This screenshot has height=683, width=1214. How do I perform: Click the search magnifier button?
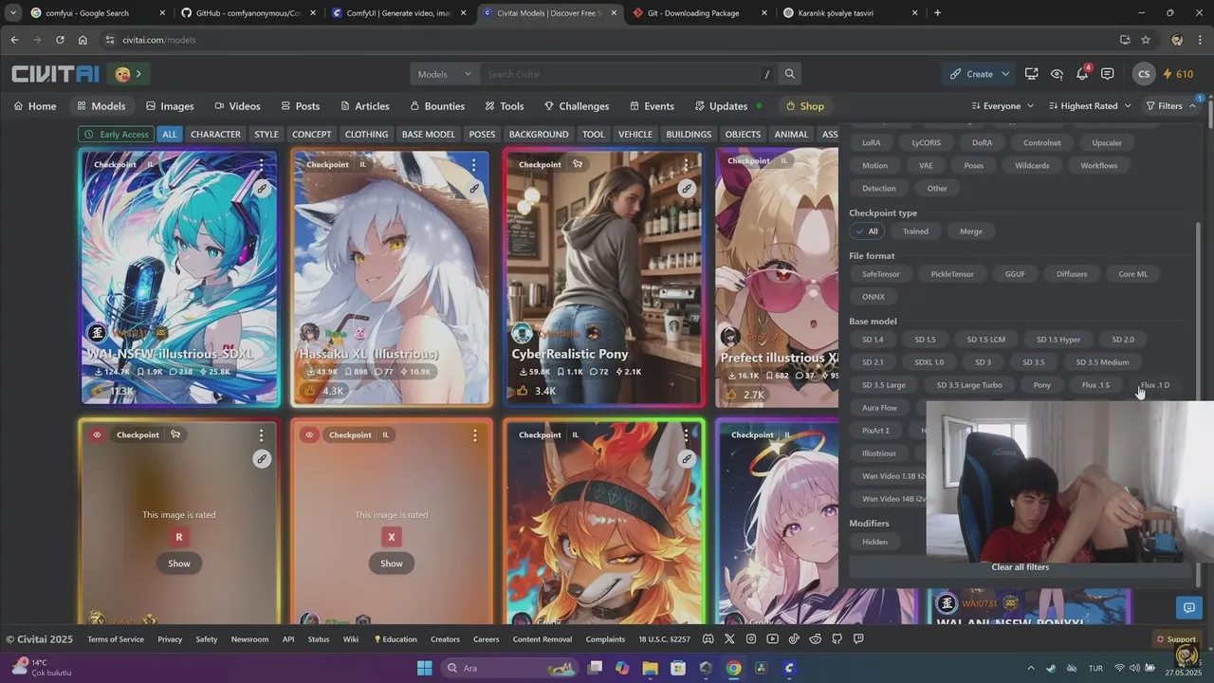tap(789, 74)
